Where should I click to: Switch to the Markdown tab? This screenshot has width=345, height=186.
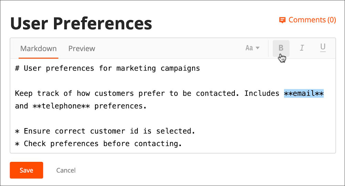pyautogui.click(x=38, y=49)
